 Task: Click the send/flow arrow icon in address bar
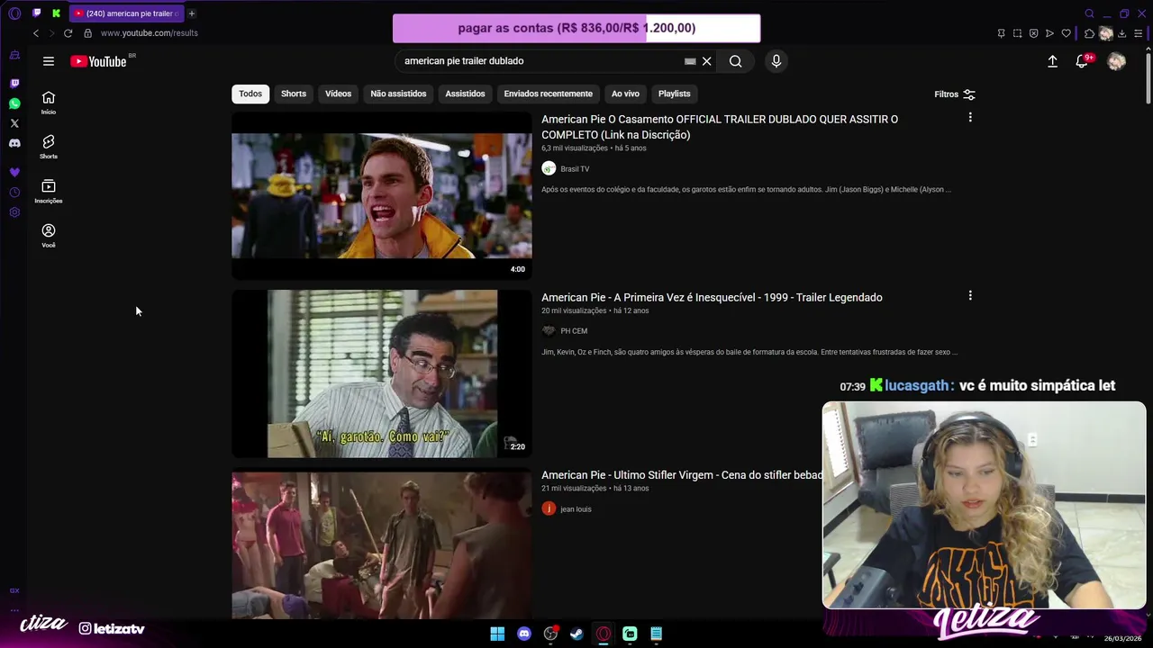pyautogui.click(x=1049, y=33)
